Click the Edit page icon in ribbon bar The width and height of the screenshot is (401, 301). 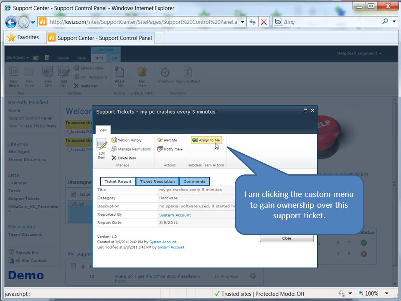click(47, 58)
